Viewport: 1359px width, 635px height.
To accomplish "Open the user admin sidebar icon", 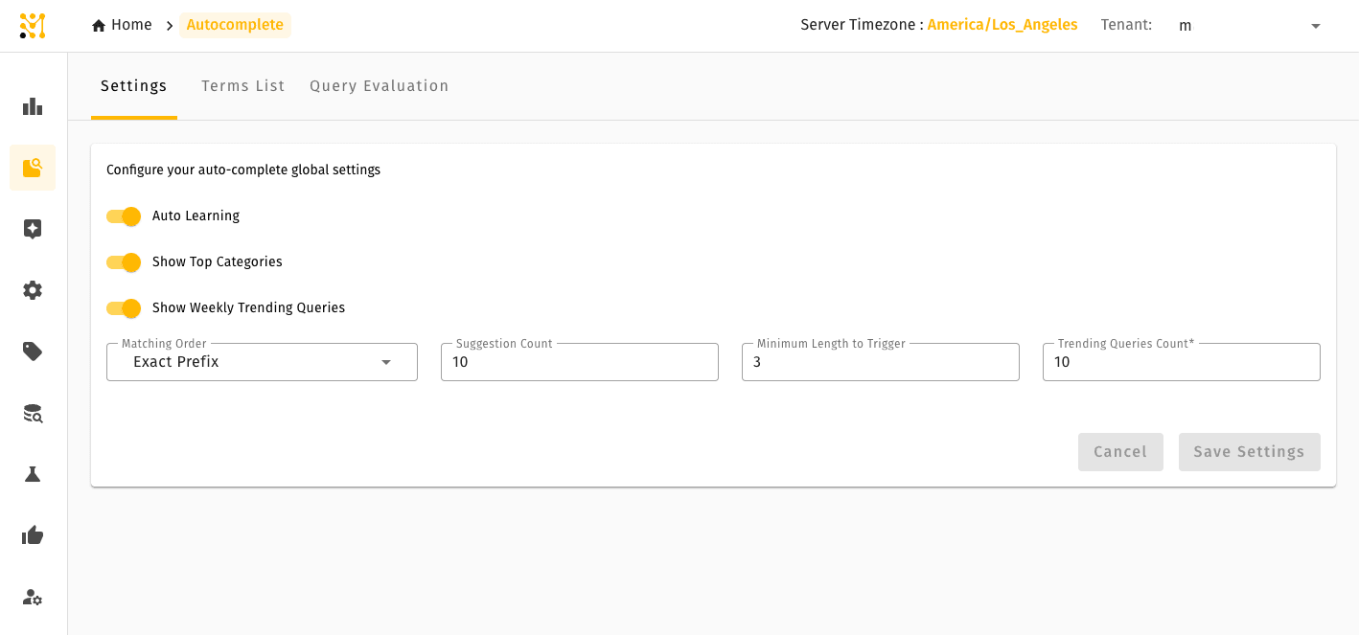I will pyautogui.click(x=33, y=597).
